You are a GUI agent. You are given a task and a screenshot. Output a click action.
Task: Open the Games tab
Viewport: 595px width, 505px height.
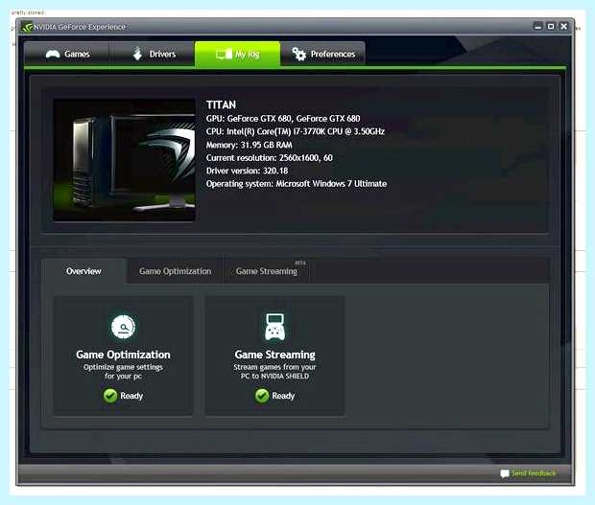click(x=67, y=55)
